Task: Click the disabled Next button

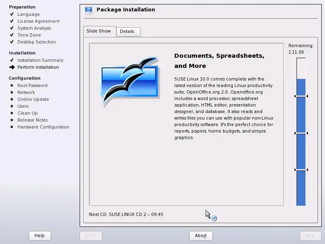Action: pos(310,236)
